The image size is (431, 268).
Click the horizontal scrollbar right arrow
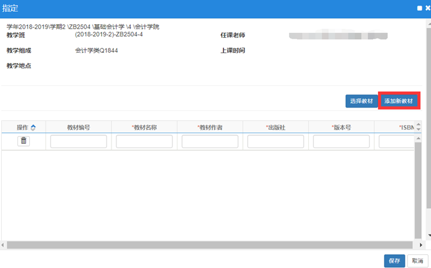coord(421,245)
